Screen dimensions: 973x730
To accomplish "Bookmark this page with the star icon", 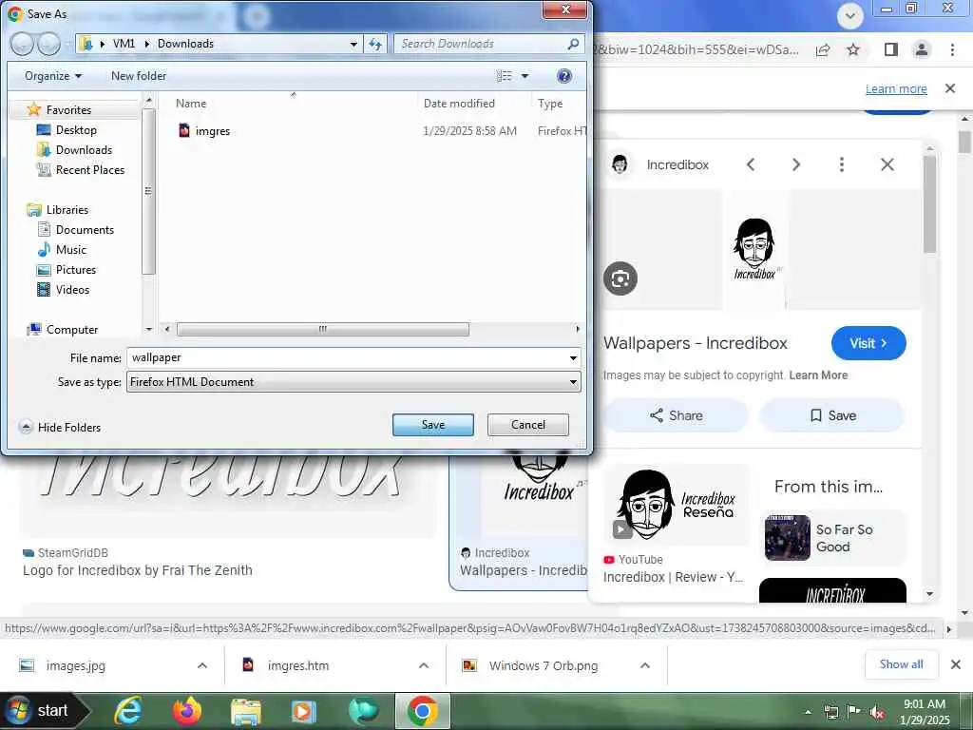I will click(x=854, y=49).
